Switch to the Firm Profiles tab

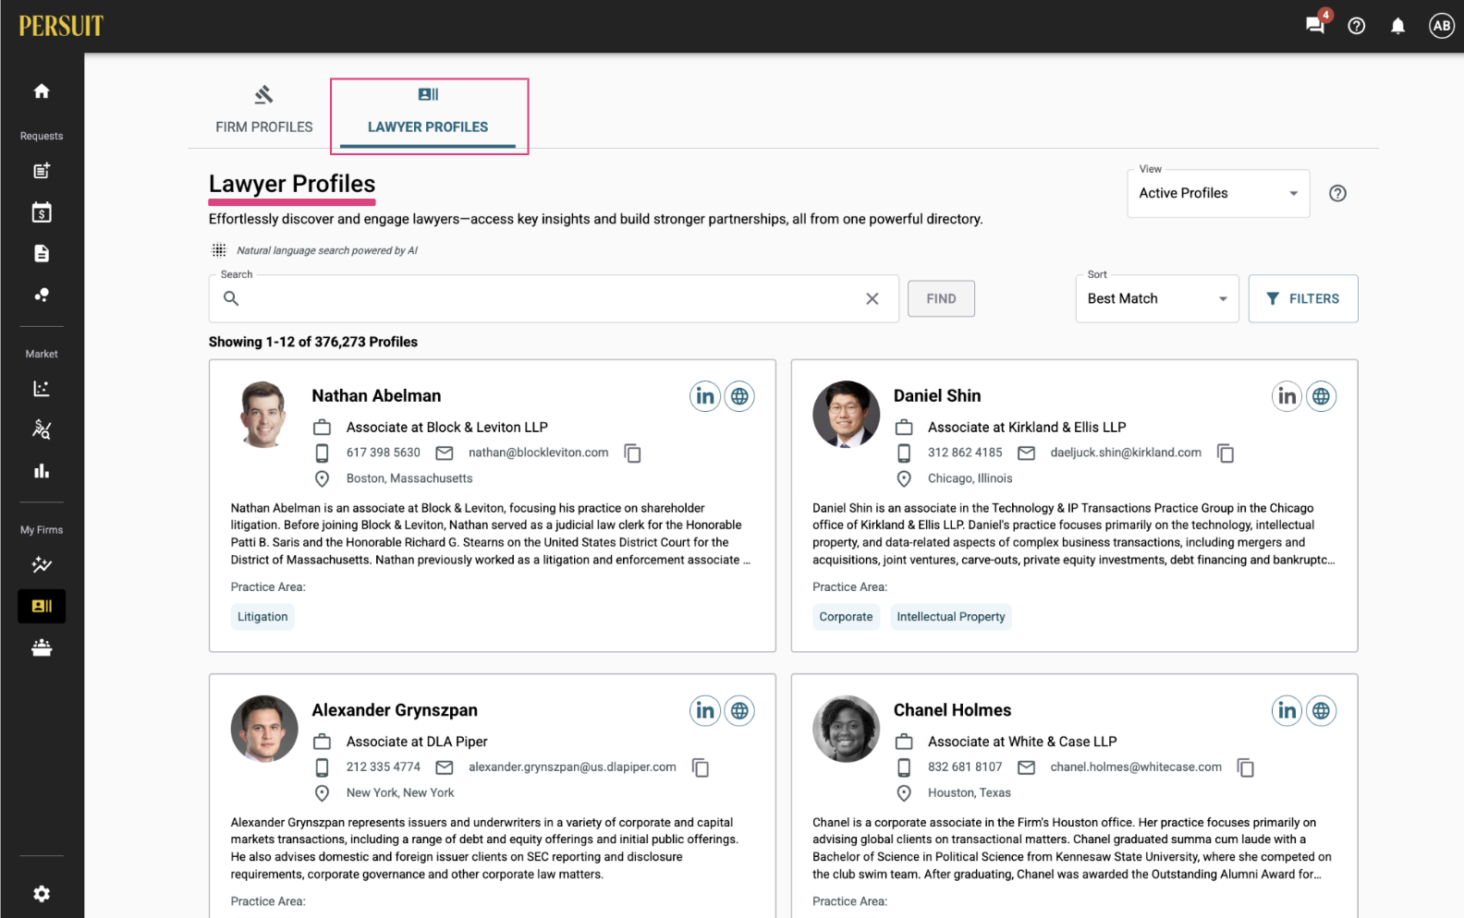[x=264, y=111]
